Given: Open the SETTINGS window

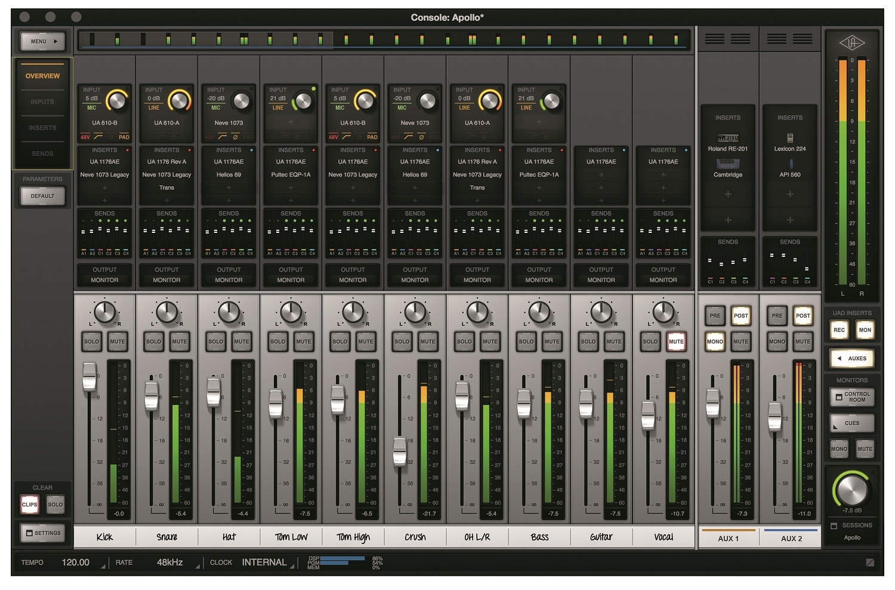Looking at the screenshot, I should coord(43,533).
